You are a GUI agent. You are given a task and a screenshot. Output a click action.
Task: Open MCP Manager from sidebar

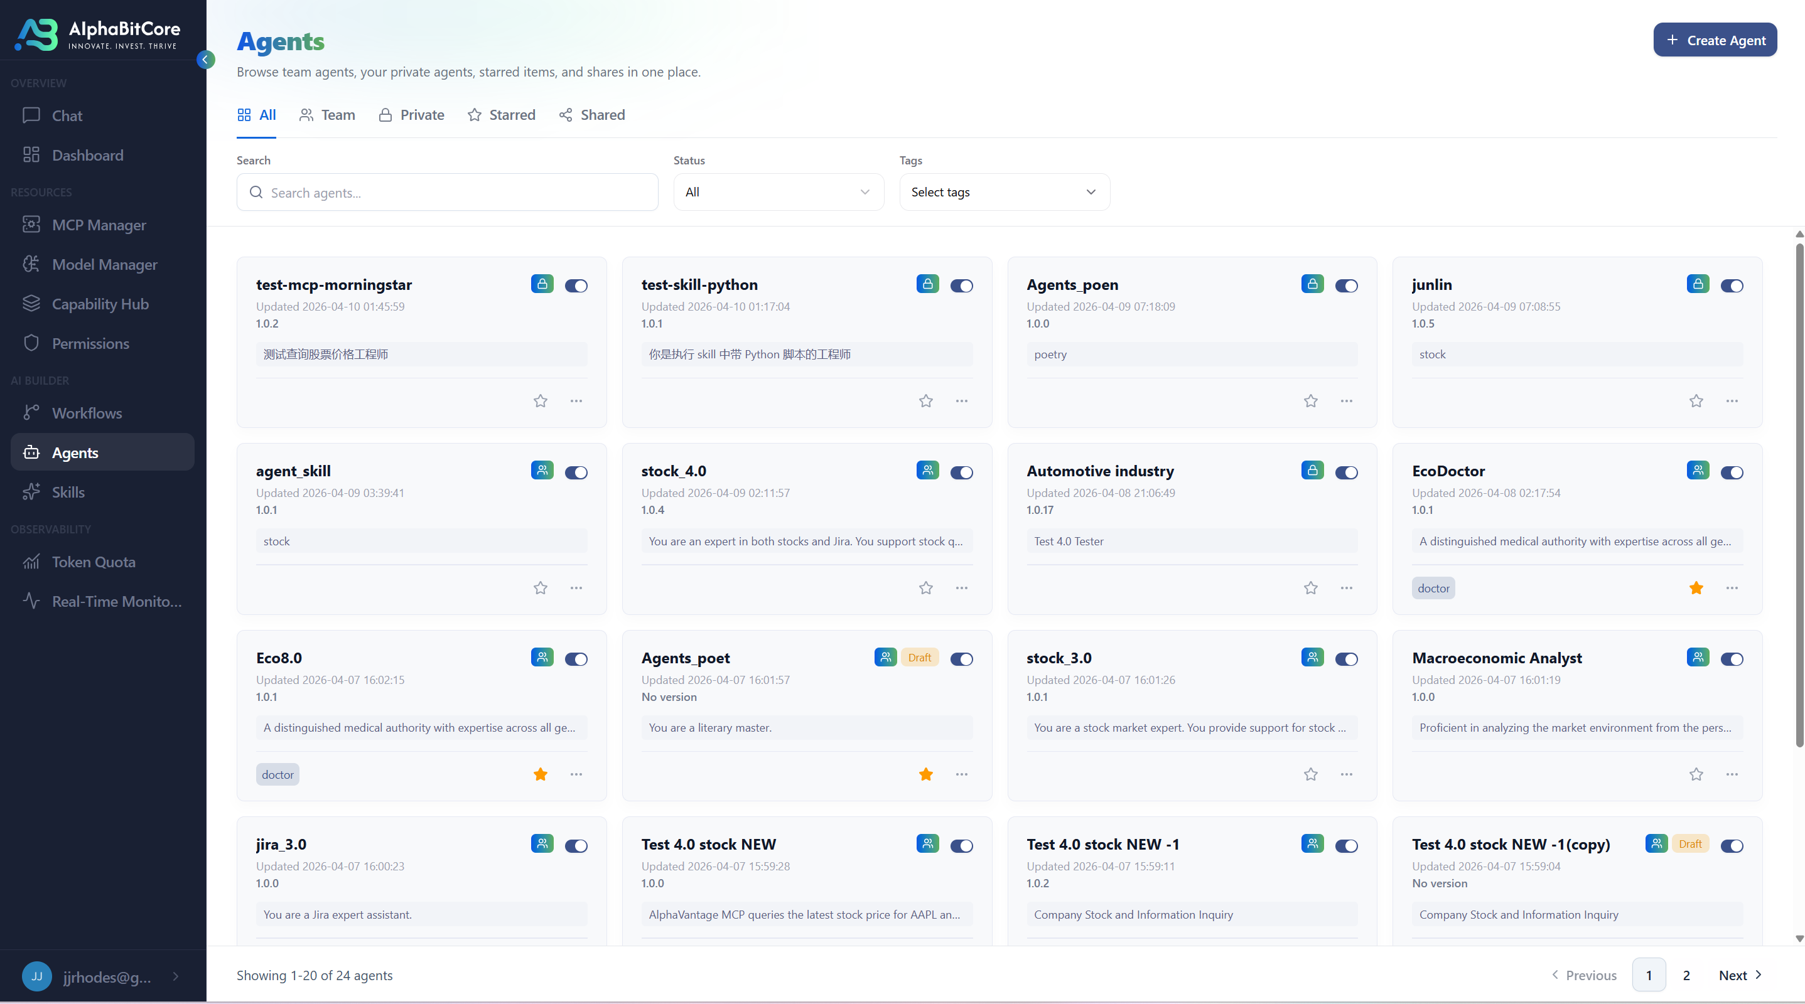[x=99, y=225]
